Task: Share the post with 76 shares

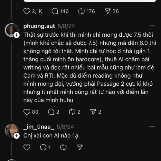Action: (x=108, y=11)
